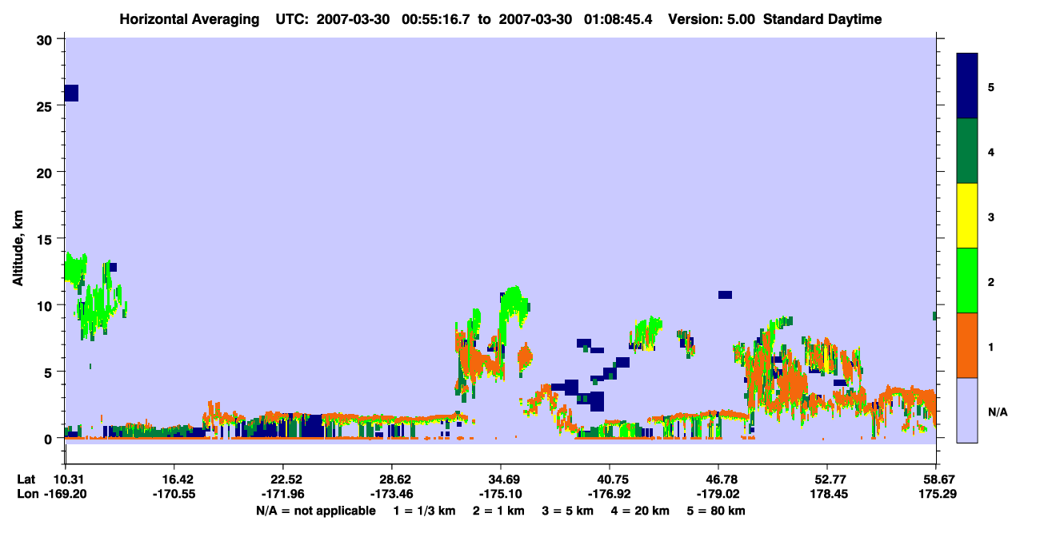Click longitude value 175.29

pyautogui.click(x=936, y=495)
